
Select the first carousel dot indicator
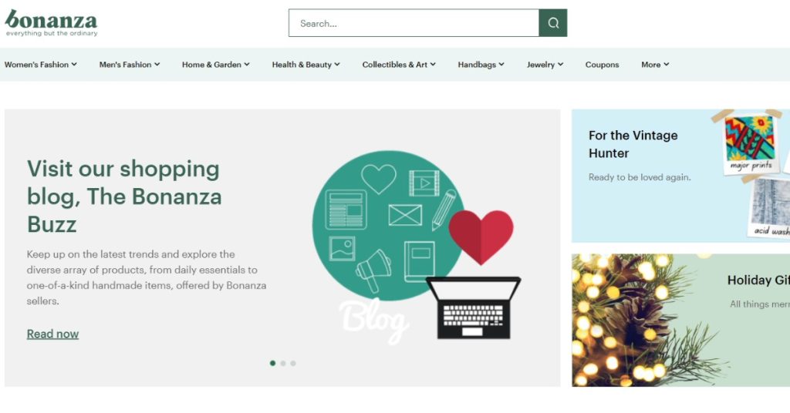(272, 363)
